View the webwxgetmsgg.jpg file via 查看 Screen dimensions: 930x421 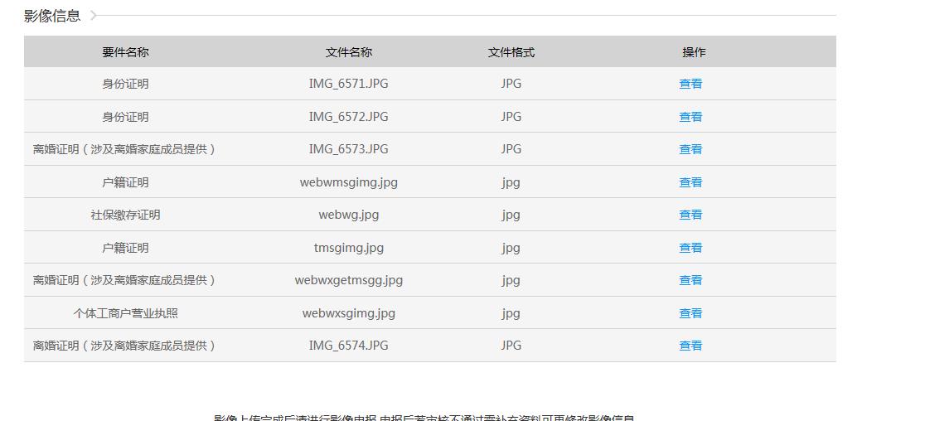690,280
